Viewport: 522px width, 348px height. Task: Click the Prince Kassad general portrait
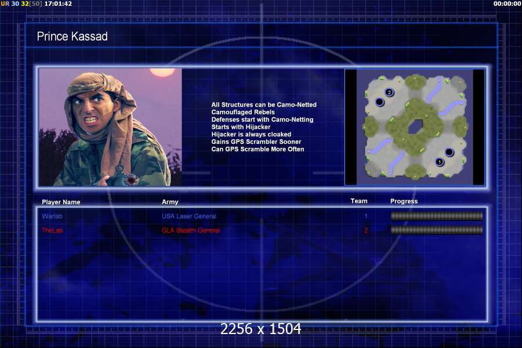point(110,127)
